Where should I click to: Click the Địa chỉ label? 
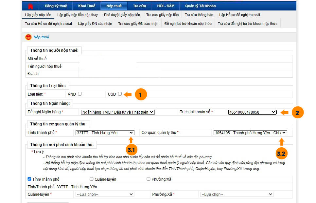pos(33,74)
